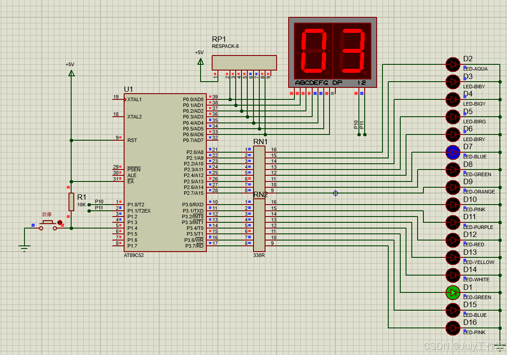This screenshot has width=507, height=355.
Task: Click the 10K resistor value label
Action: click(81, 205)
